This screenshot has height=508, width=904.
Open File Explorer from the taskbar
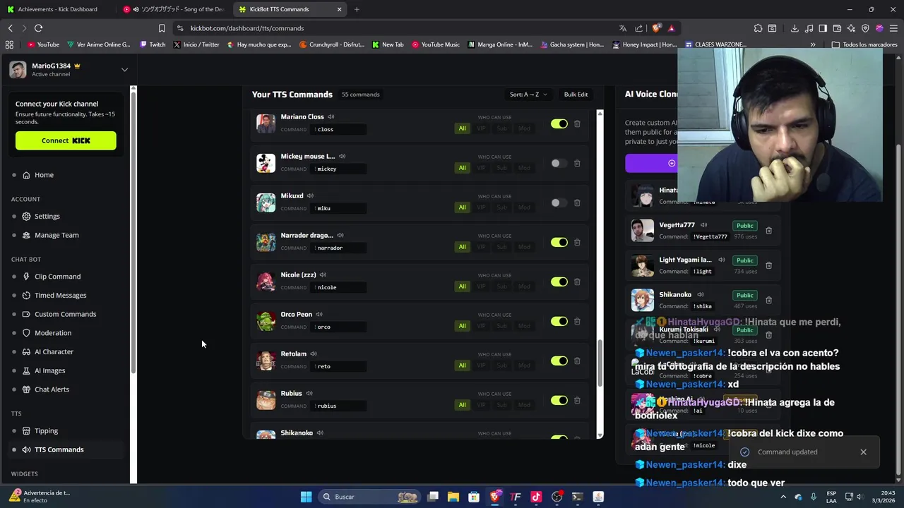[453, 497]
